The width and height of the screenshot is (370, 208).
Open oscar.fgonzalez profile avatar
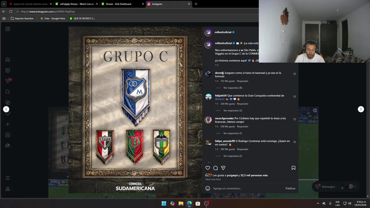tap(208, 120)
